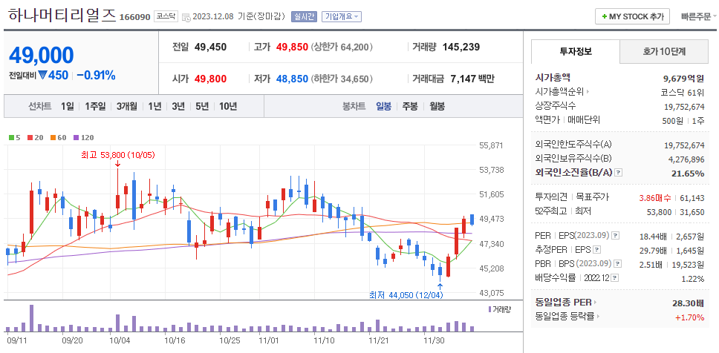Viewport: 719px width, 353px height.
Task: Click 코스닥 61위 ranking value
Action: [x=682, y=93]
